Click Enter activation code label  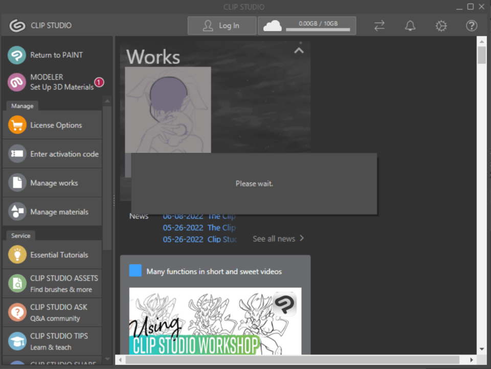tap(64, 154)
